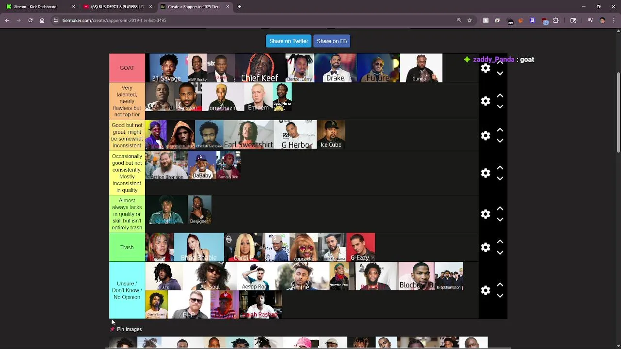The image size is (621, 349).
Task: Click the GOAT tier label
Action: 127,68
